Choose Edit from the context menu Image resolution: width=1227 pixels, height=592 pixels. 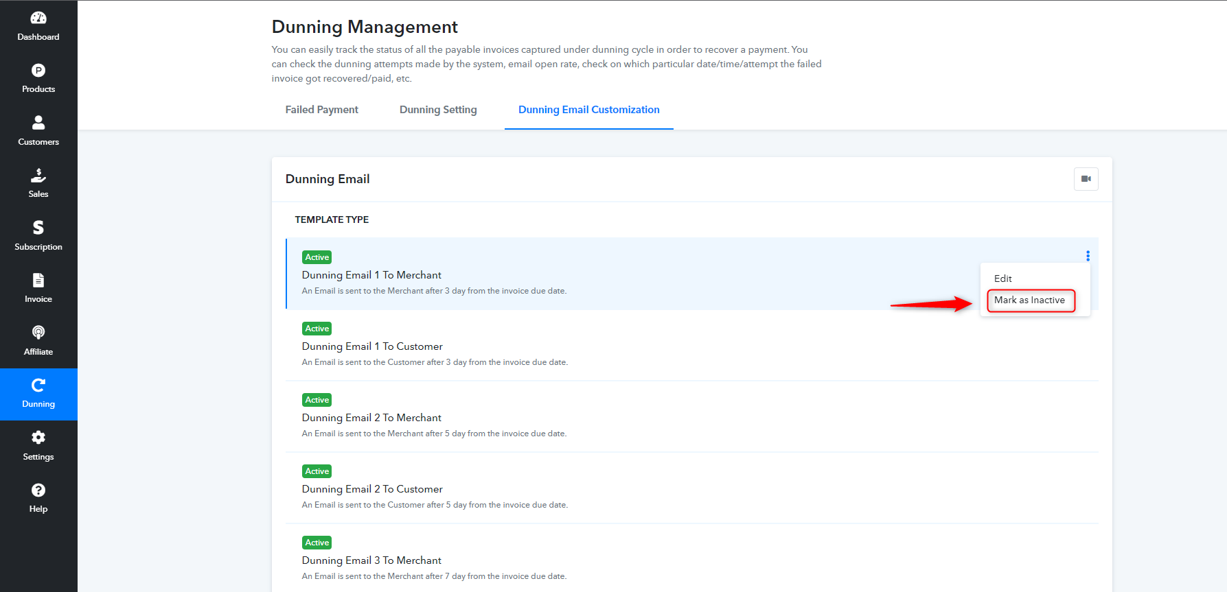pos(1002,279)
